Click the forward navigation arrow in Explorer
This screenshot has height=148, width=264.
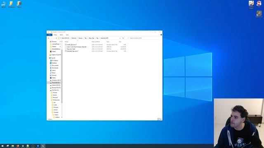pos(52,38)
